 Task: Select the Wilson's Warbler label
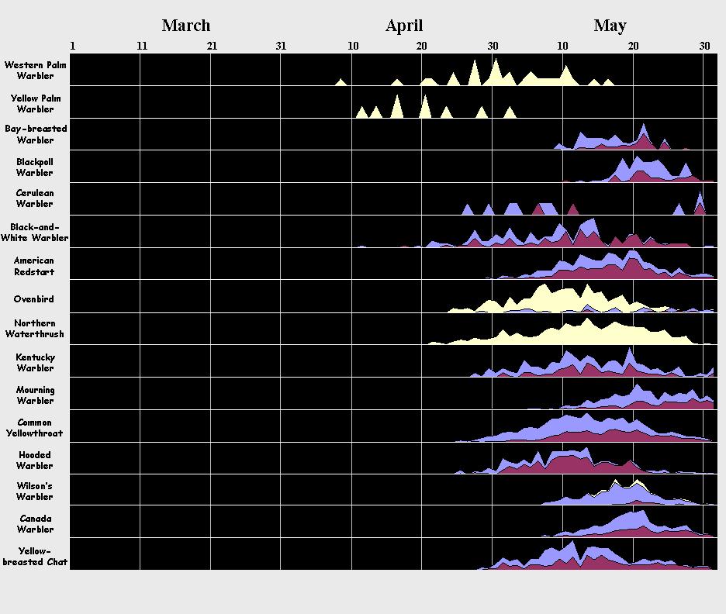coord(35,492)
